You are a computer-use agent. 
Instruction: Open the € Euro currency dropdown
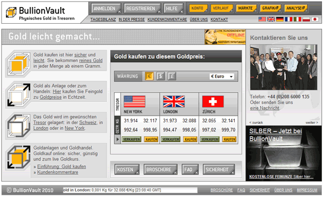[222, 76]
